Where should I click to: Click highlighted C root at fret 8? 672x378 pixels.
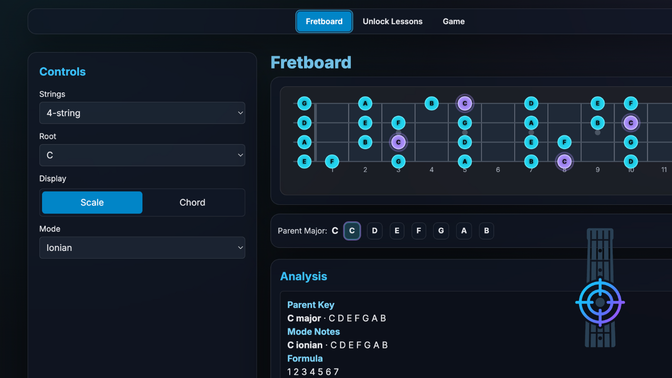click(x=564, y=161)
